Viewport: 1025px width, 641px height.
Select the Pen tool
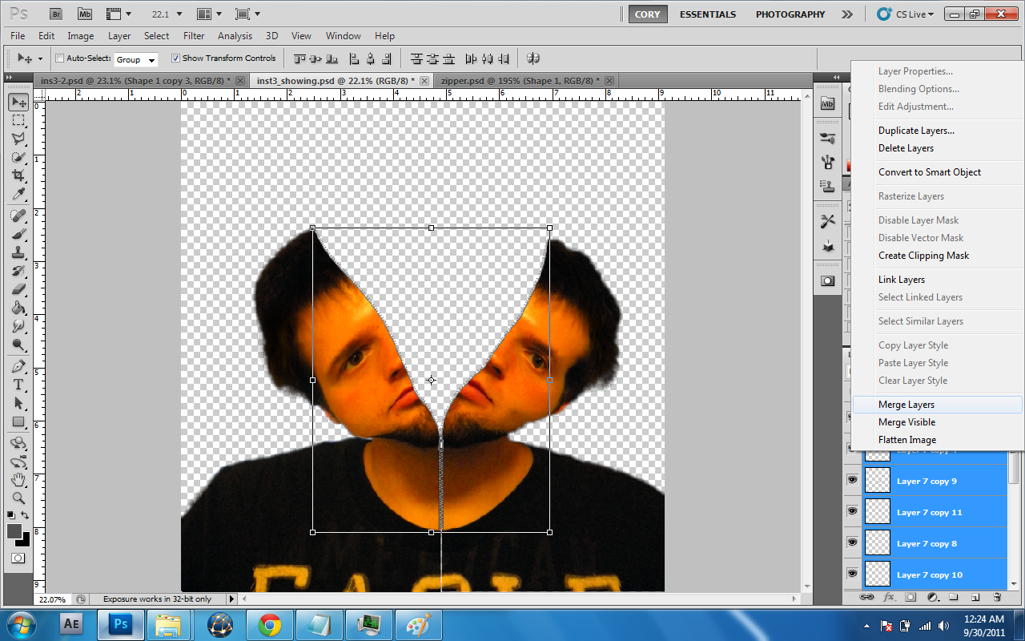[x=18, y=366]
